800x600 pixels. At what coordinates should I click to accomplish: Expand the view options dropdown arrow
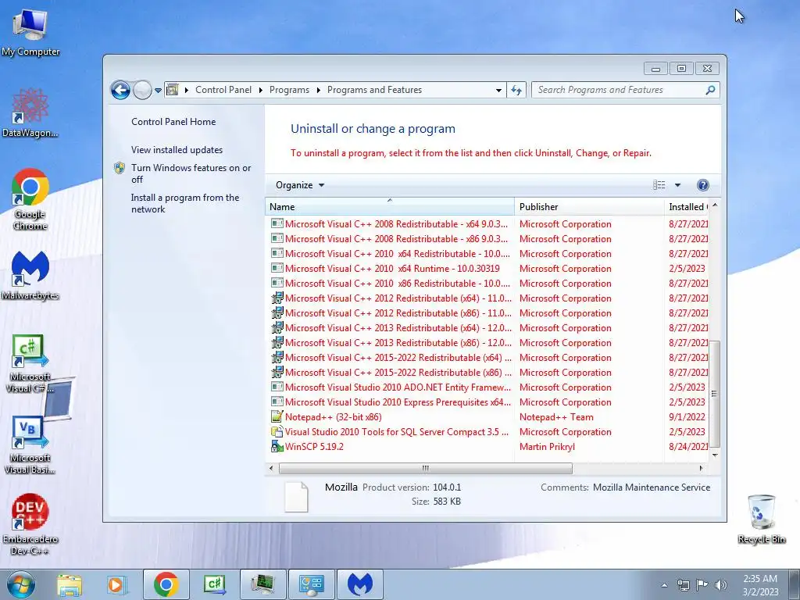[677, 185]
